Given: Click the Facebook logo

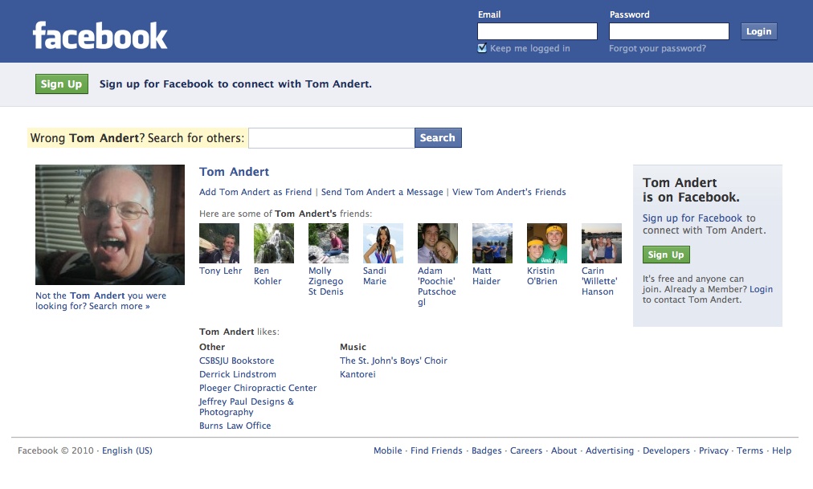Looking at the screenshot, I should tap(100, 36).
